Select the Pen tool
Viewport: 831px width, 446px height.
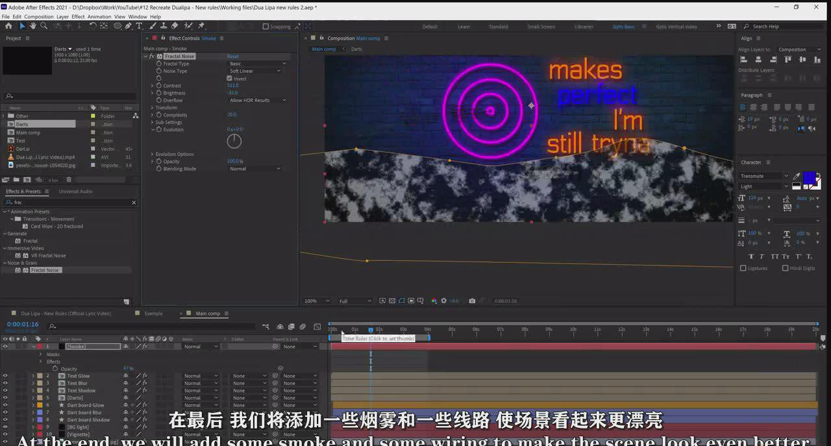coord(129,26)
